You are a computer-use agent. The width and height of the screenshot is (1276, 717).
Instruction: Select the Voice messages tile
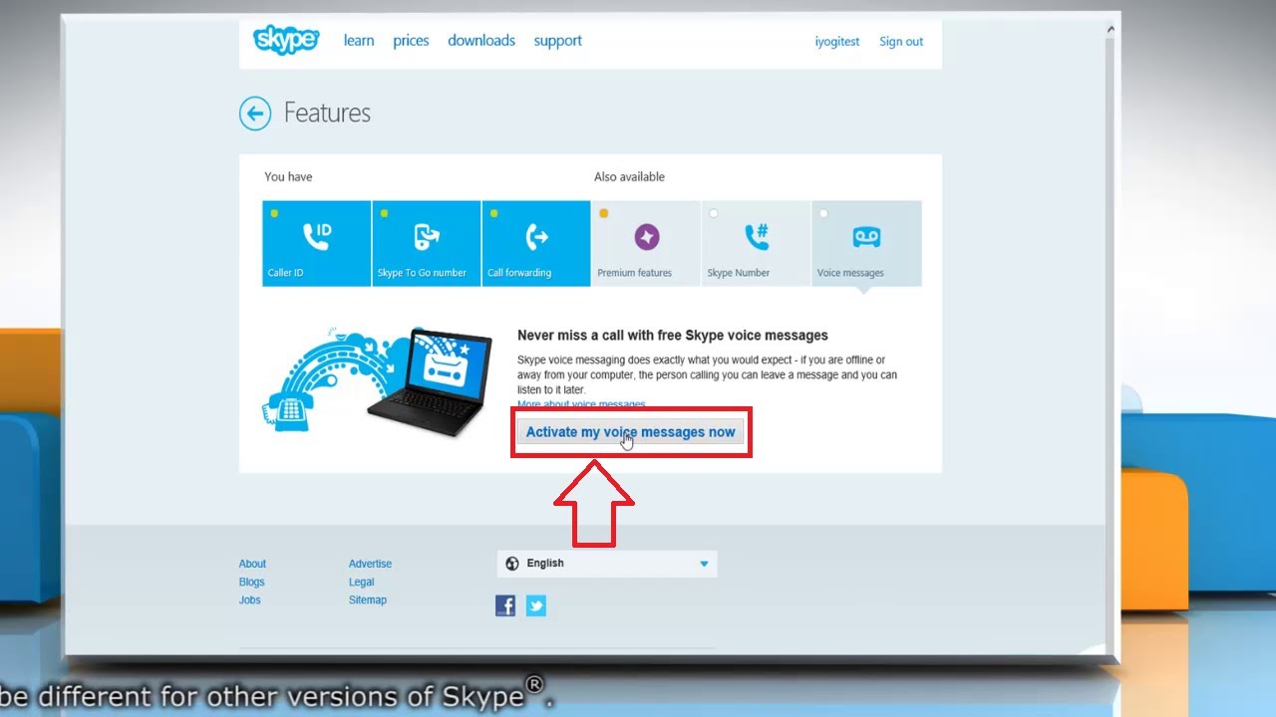pyautogui.click(x=866, y=243)
